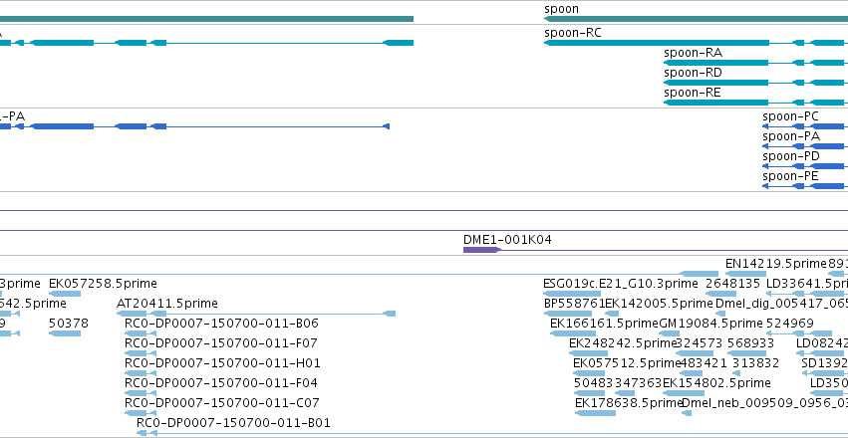Open RC0-DP0007-150700-011-B06 label
The image size is (848, 438).
(x=222, y=324)
